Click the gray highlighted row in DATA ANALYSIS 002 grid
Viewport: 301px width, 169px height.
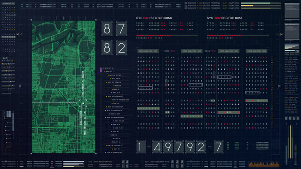tap(192, 116)
